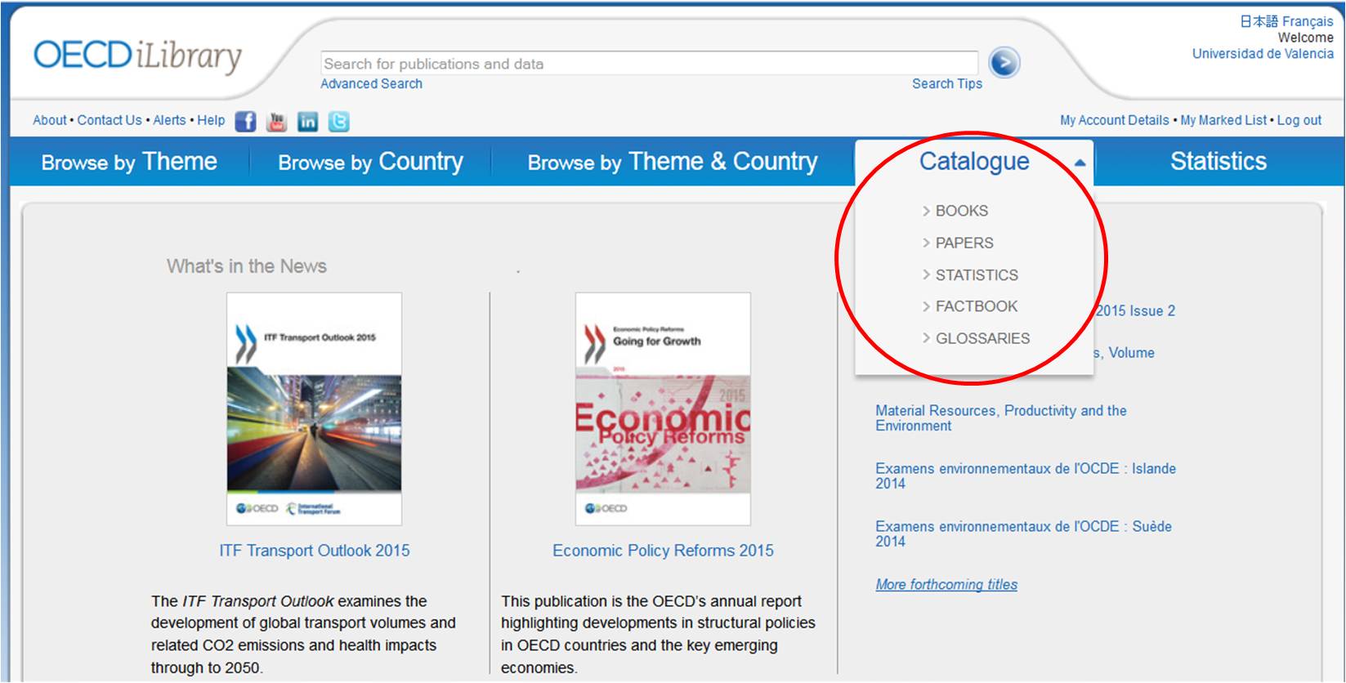Open the Search Tips link
1346x683 pixels.
tap(947, 83)
